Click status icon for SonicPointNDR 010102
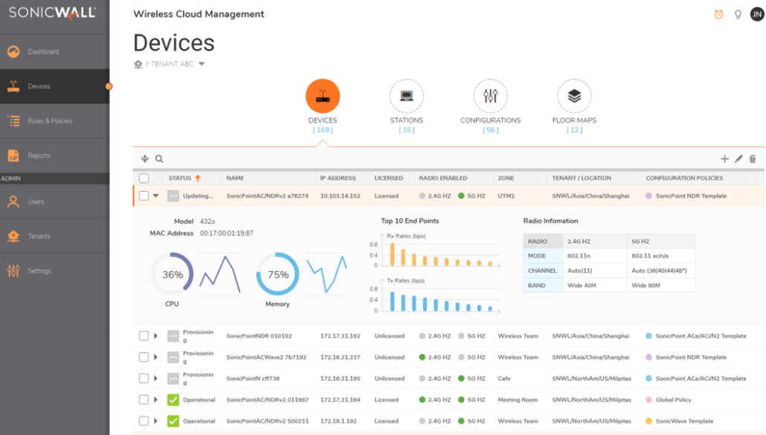Viewport: 766px width, 435px height. [x=173, y=336]
